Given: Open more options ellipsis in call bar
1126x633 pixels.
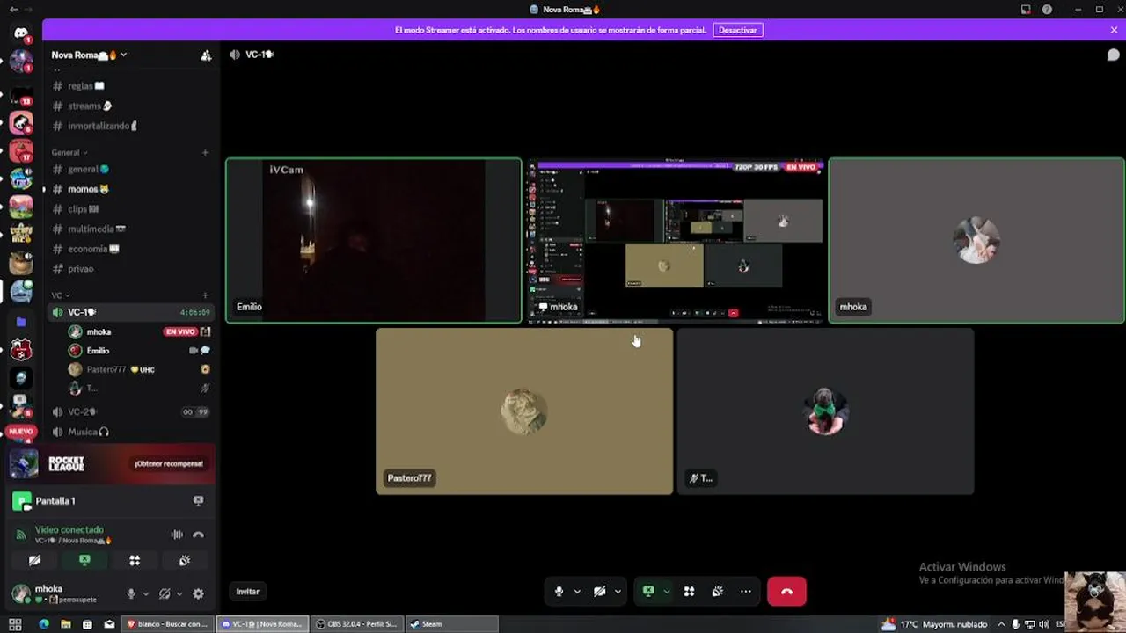Looking at the screenshot, I should coord(746,592).
